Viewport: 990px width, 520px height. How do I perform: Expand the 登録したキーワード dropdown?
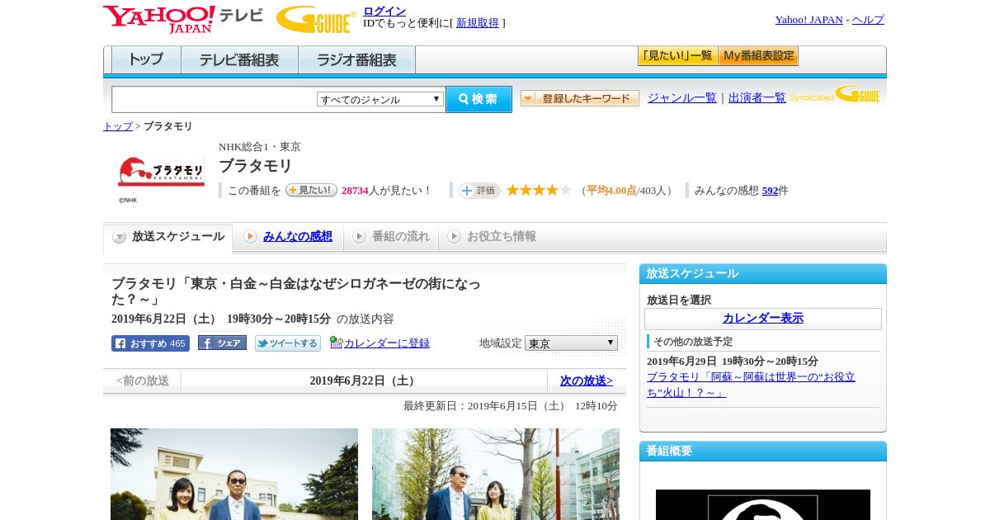coord(580,98)
